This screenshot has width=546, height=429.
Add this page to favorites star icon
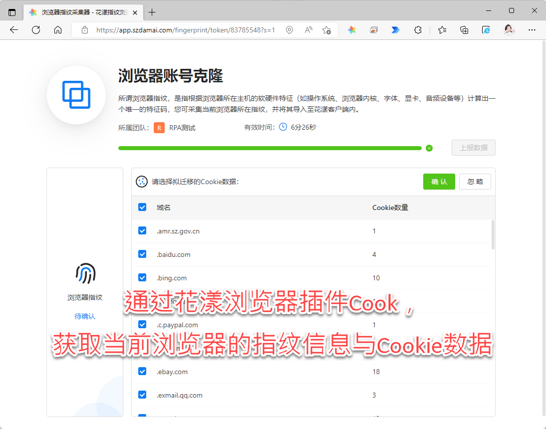point(326,30)
